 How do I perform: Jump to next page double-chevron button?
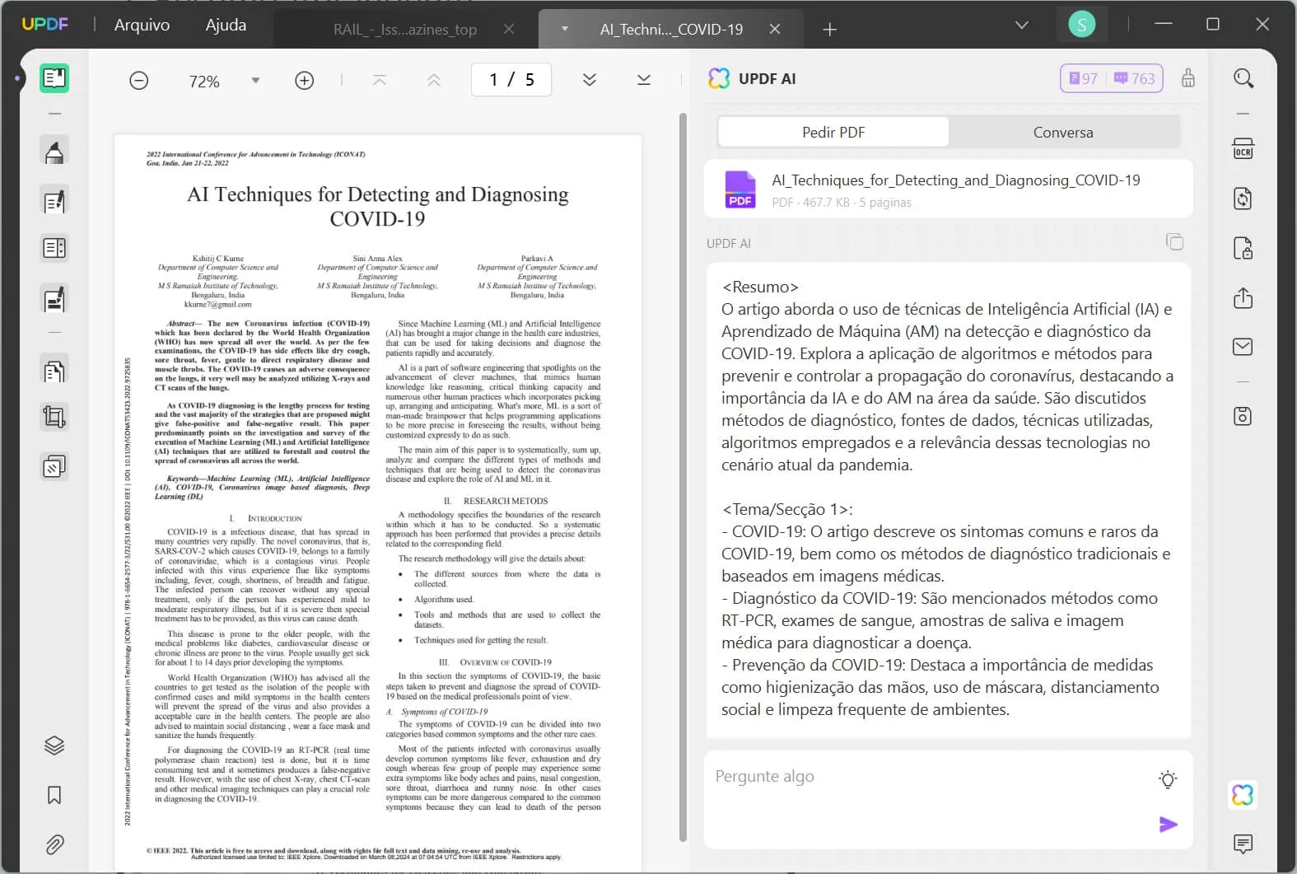pos(590,80)
